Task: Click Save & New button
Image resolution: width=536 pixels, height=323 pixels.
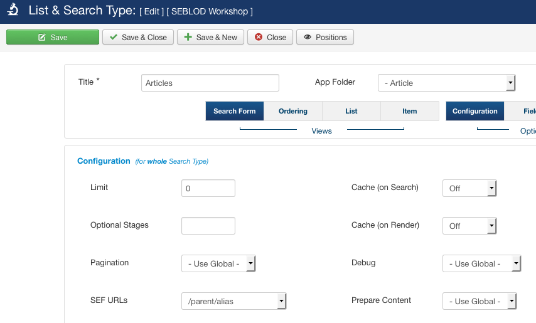Action: (211, 37)
